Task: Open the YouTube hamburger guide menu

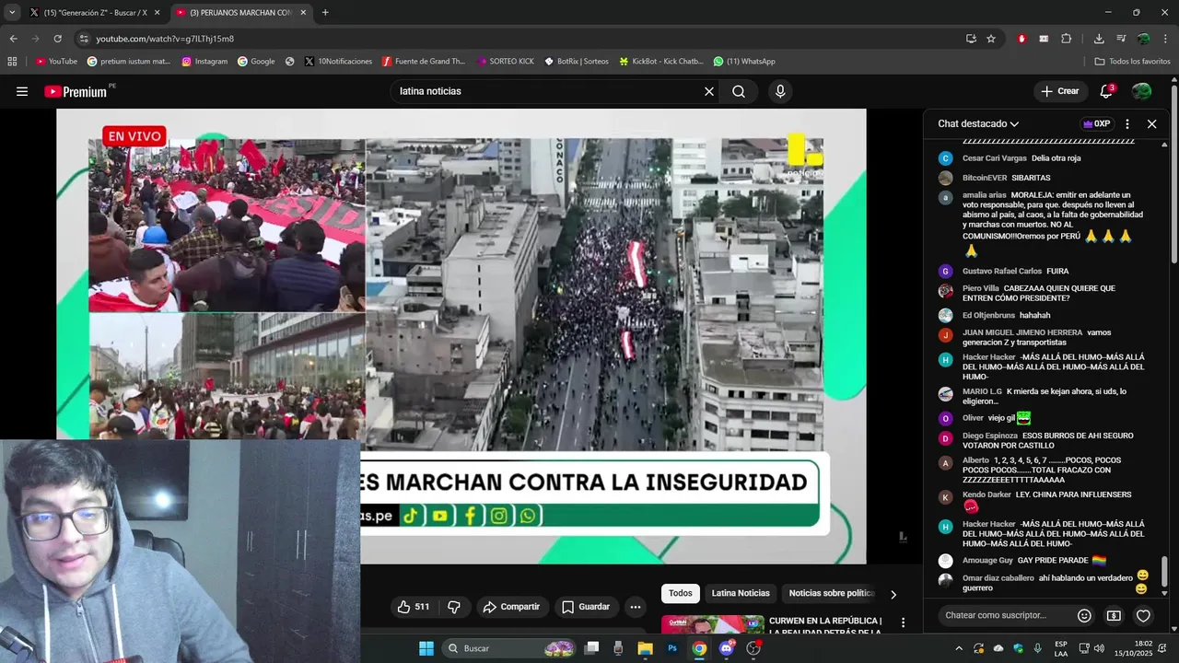Action: coord(22,91)
